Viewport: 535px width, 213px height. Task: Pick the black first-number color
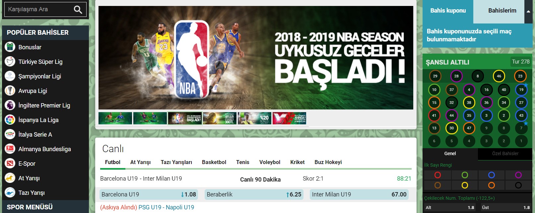518,185
